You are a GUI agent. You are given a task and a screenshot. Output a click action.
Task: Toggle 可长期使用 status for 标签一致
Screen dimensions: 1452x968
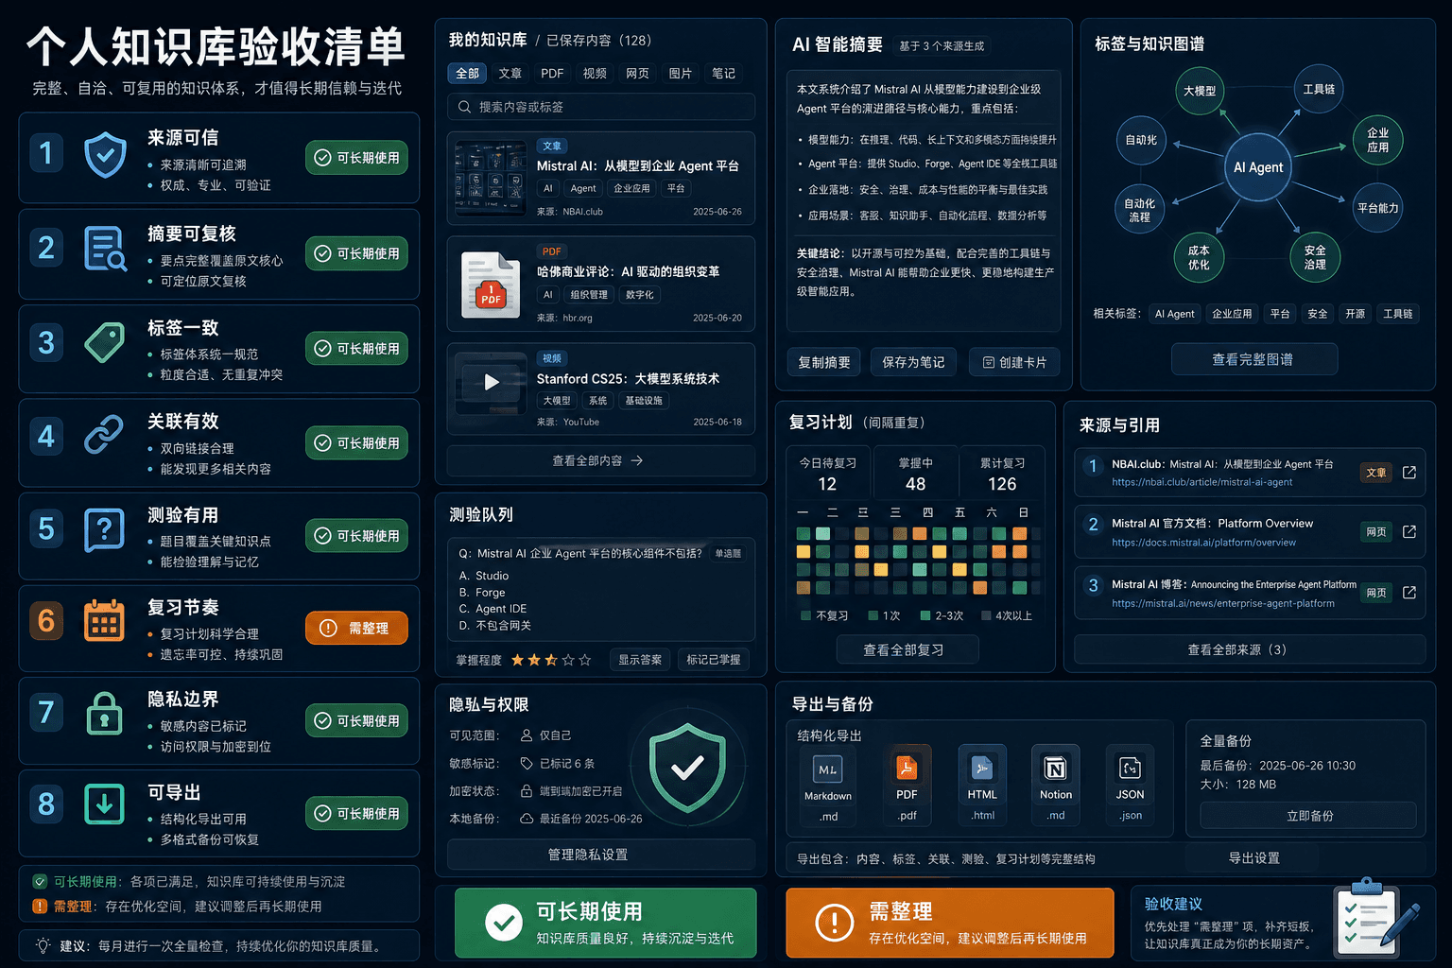(356, 349)
